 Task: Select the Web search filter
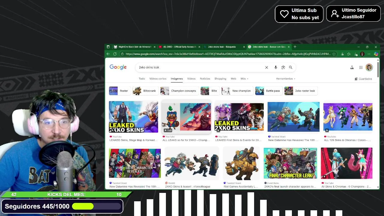point(233,79)
